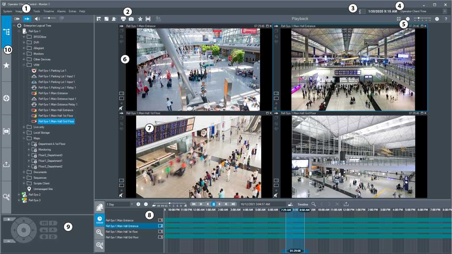The width and height of the screenshot is (452, 254).
Task: Pause playback in timeline controls
Action: pyautogui.click(x=214, y=204)
